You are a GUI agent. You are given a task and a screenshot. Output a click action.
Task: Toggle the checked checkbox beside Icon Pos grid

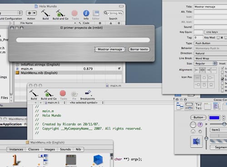coord(222,79)
